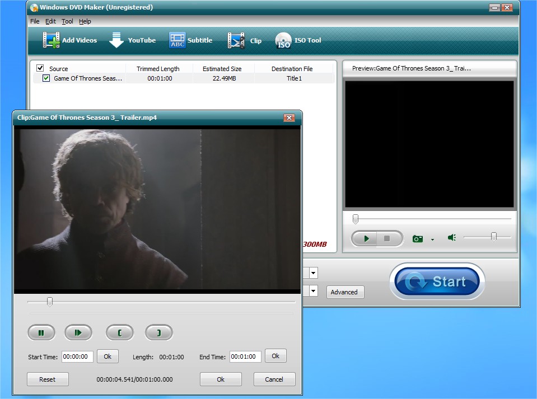Expand the lower dropdown arrow beside Advanced
Screen dimensions: 537x399
coord(314,291)
